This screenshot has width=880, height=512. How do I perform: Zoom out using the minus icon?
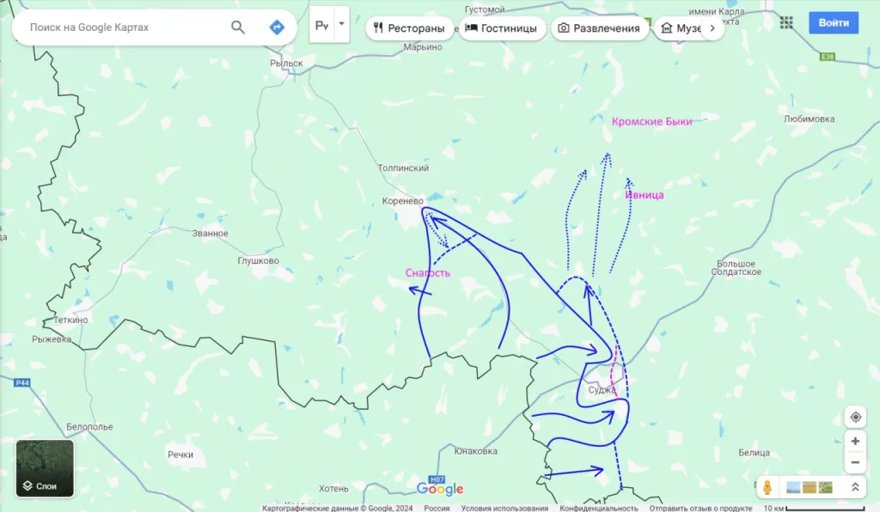(x=855, y=463)
